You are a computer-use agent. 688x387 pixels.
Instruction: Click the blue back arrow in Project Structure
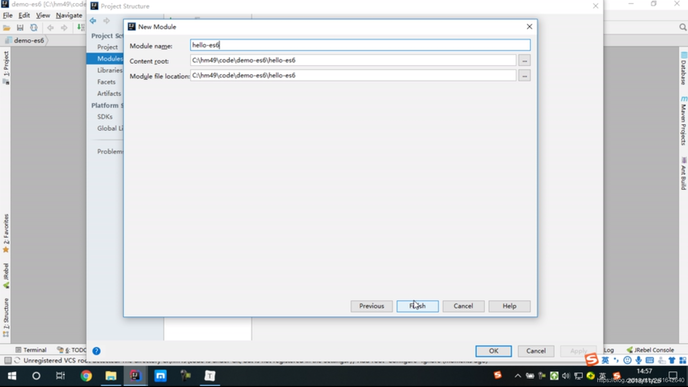(x=93, y=20)
